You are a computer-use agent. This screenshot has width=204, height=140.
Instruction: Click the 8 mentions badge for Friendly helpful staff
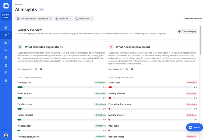tap(100, 137)
